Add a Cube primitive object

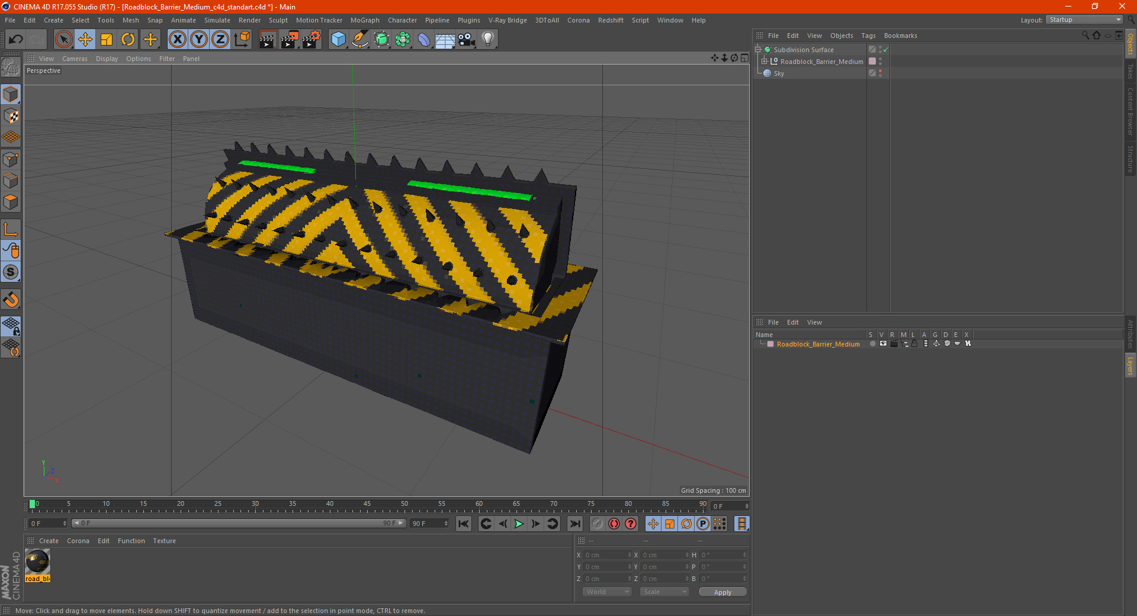(338, 40)
